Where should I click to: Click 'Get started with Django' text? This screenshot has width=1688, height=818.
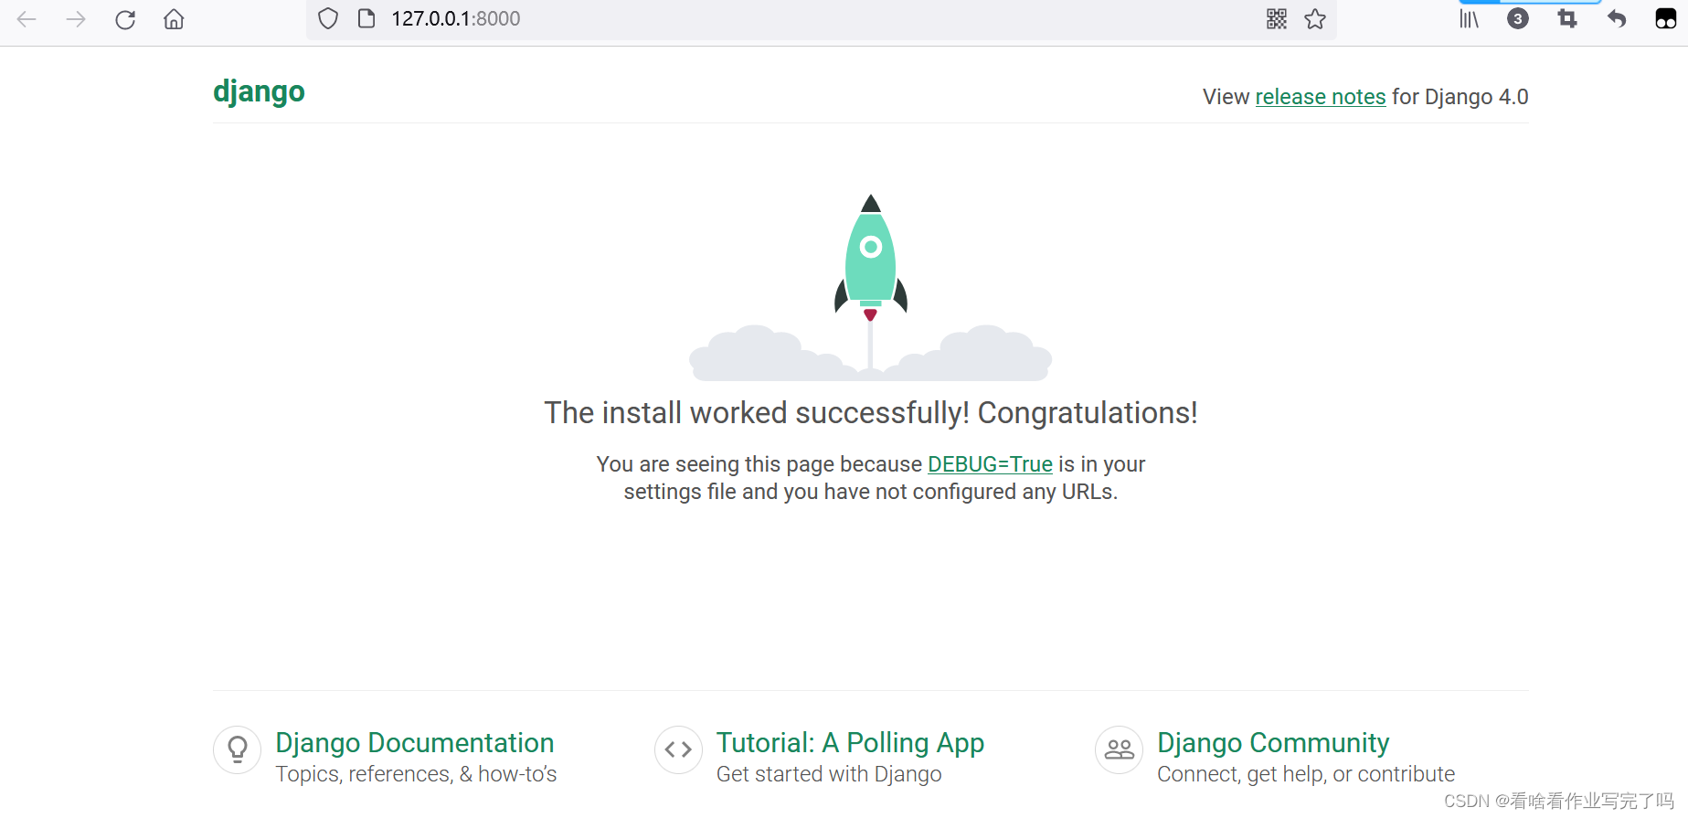(x=829, y=774)
